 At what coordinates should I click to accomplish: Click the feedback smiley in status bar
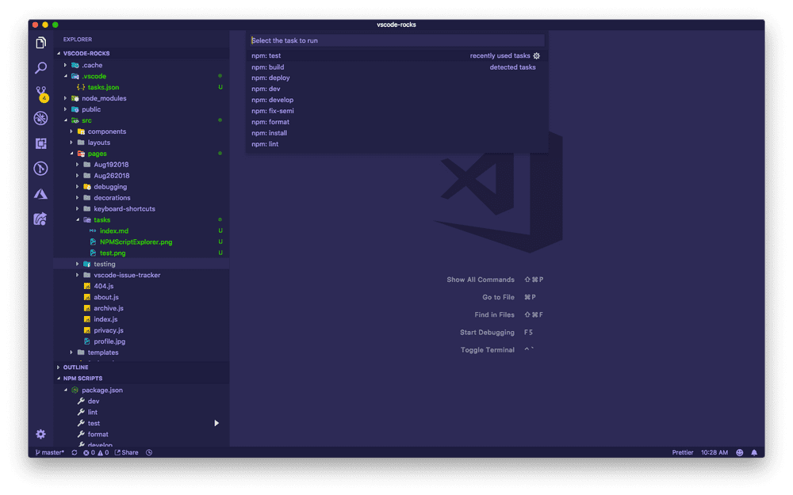[x=739, y=452]
